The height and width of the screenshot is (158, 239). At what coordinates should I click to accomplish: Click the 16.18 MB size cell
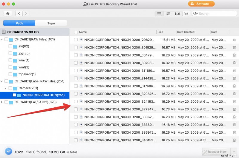[x=168, y=125]
